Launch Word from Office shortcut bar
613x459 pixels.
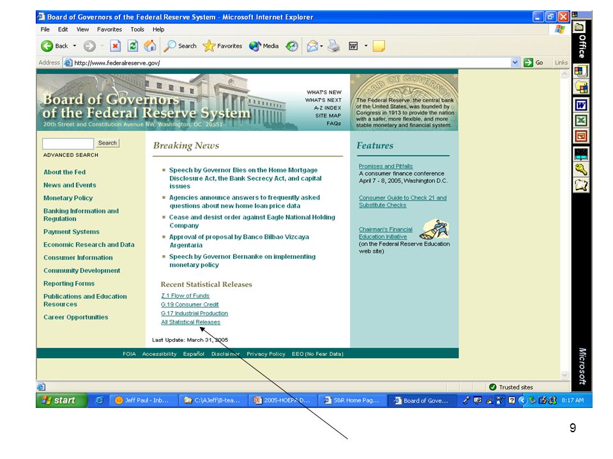(x=580, y=105)
